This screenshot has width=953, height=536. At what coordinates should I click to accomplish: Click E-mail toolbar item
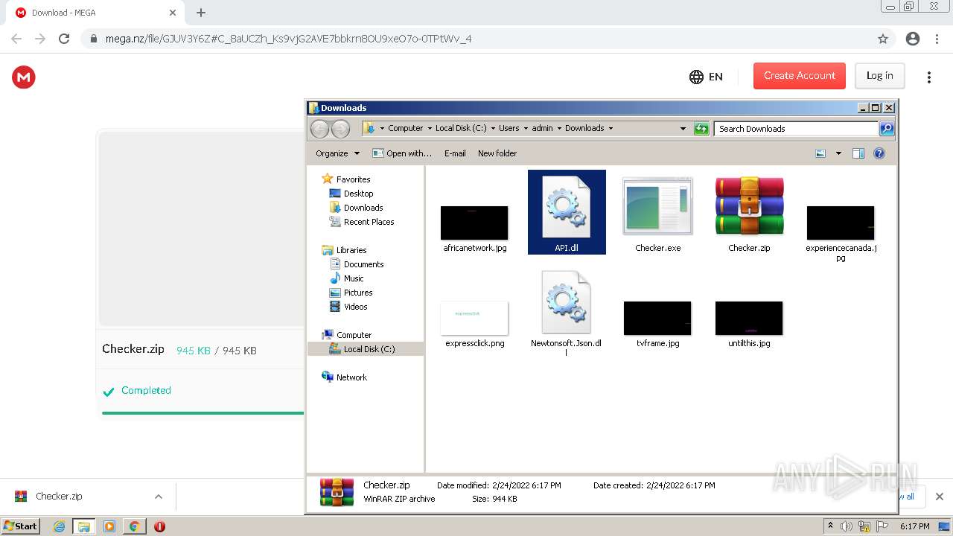click(455, 153)
